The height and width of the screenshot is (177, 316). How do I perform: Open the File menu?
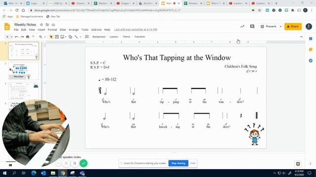pos(16,29)
